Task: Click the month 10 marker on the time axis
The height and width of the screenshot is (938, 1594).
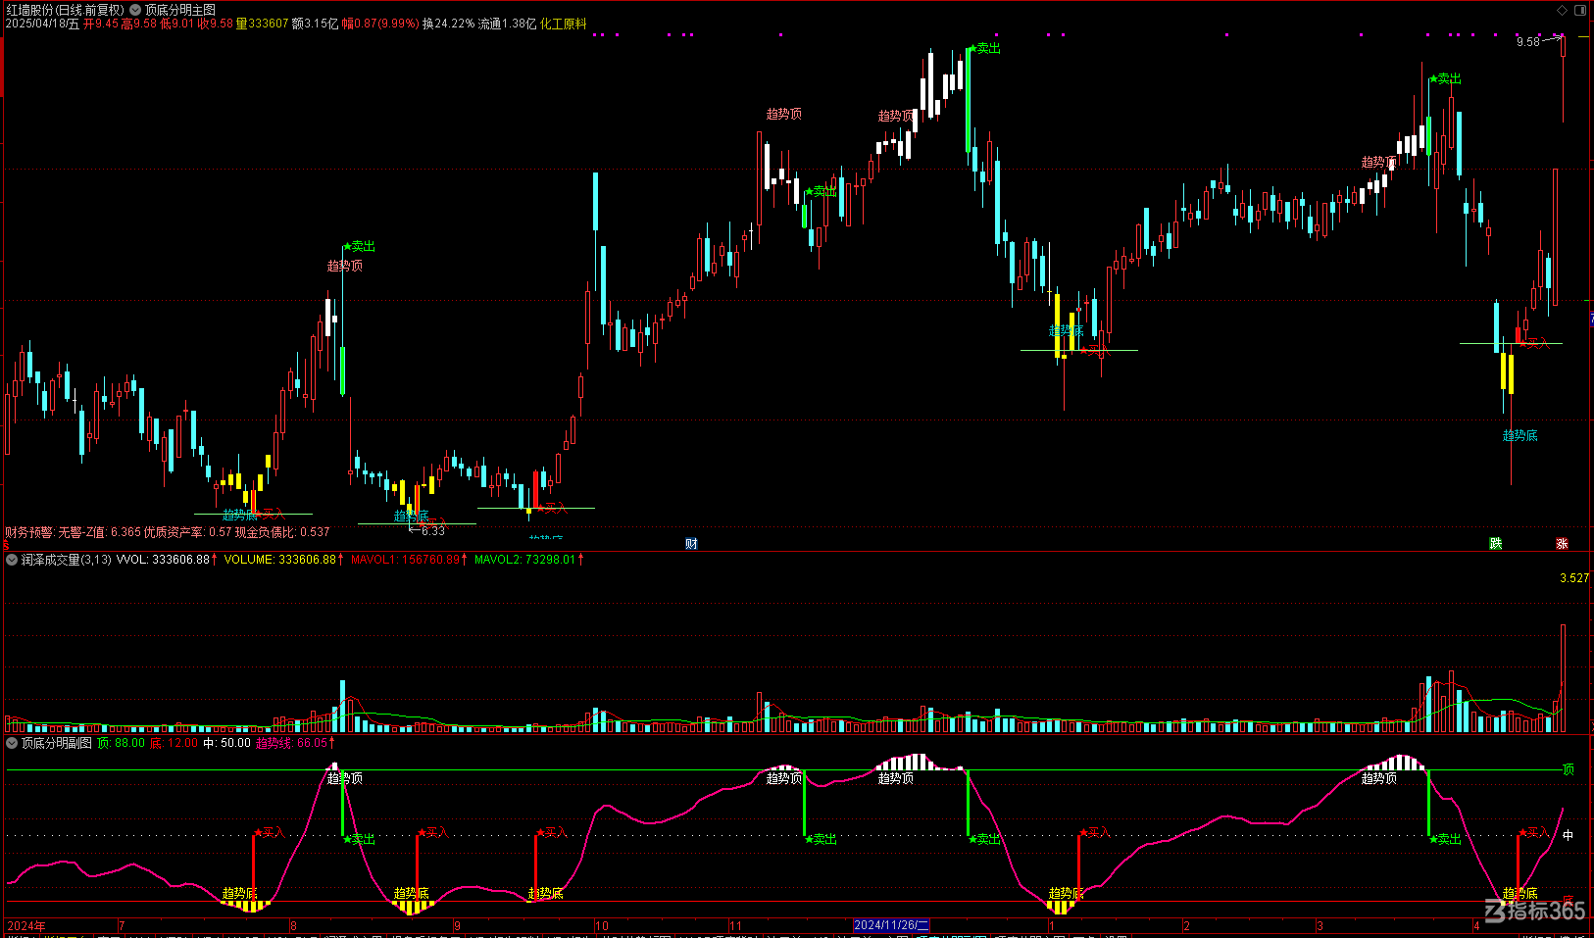Action: (x=602, y=925)
